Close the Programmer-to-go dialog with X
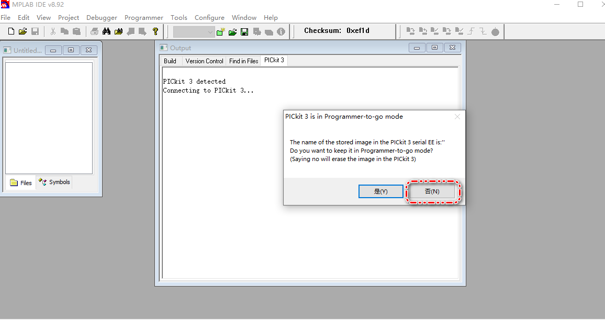605x320 pixels. [457, 117]
